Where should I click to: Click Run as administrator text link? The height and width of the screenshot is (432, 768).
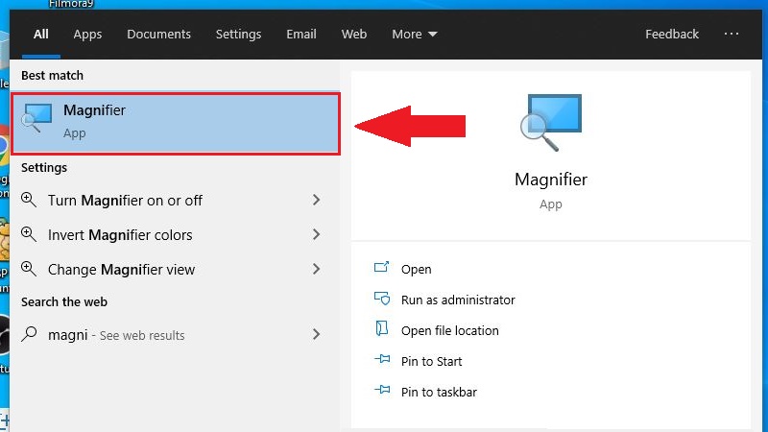[x=458, y=300]
